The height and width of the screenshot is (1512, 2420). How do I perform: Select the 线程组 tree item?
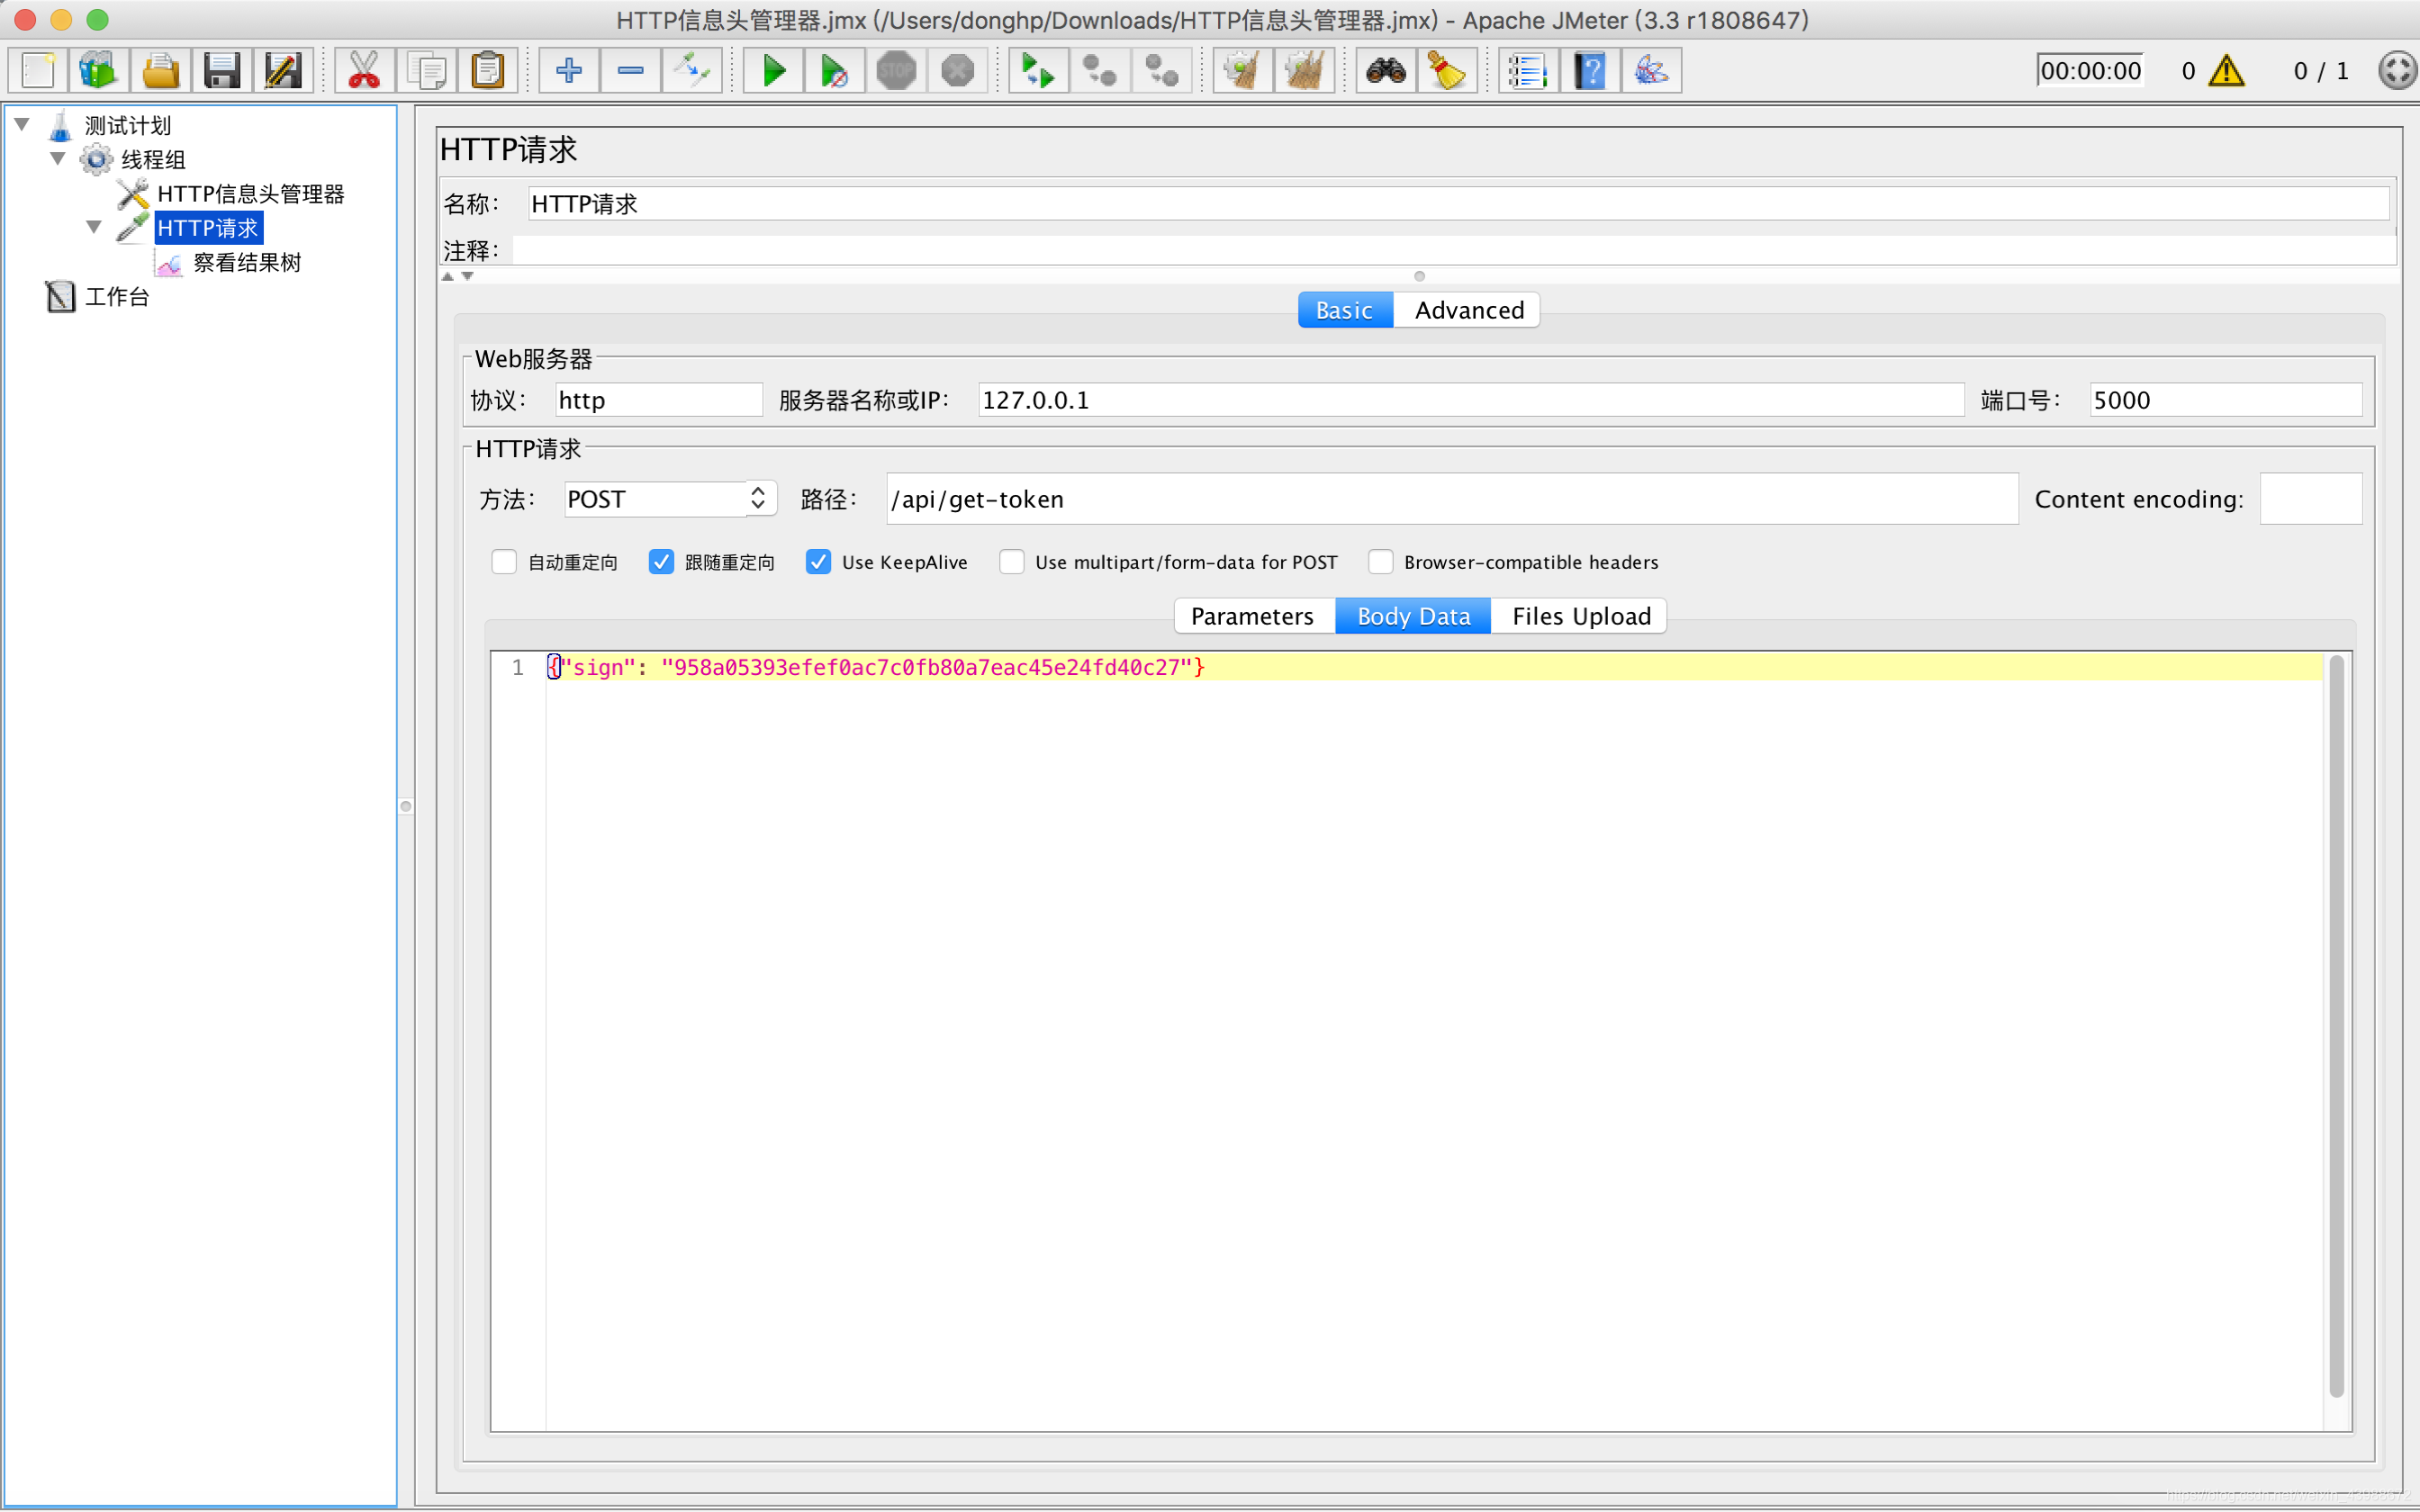pyautogui.click(x=153, y=160)
